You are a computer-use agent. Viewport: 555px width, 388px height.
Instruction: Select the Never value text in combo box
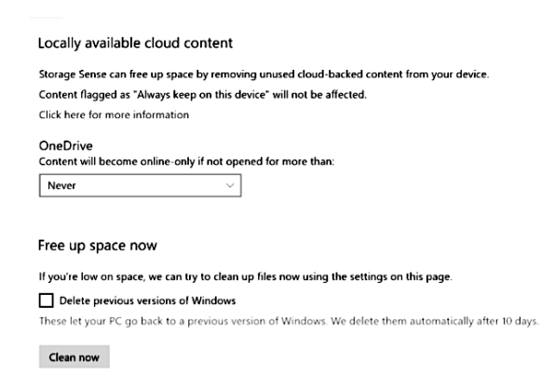(61, 185)
